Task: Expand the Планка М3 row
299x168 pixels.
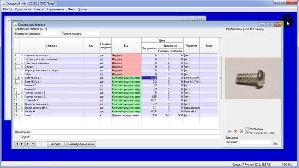Action: pos(22,100)
